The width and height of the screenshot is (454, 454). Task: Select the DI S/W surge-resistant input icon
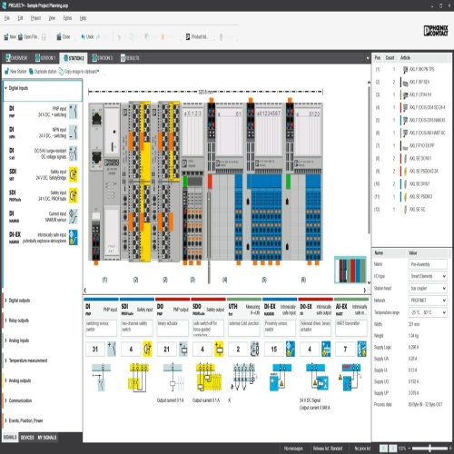tap(74, 153)
